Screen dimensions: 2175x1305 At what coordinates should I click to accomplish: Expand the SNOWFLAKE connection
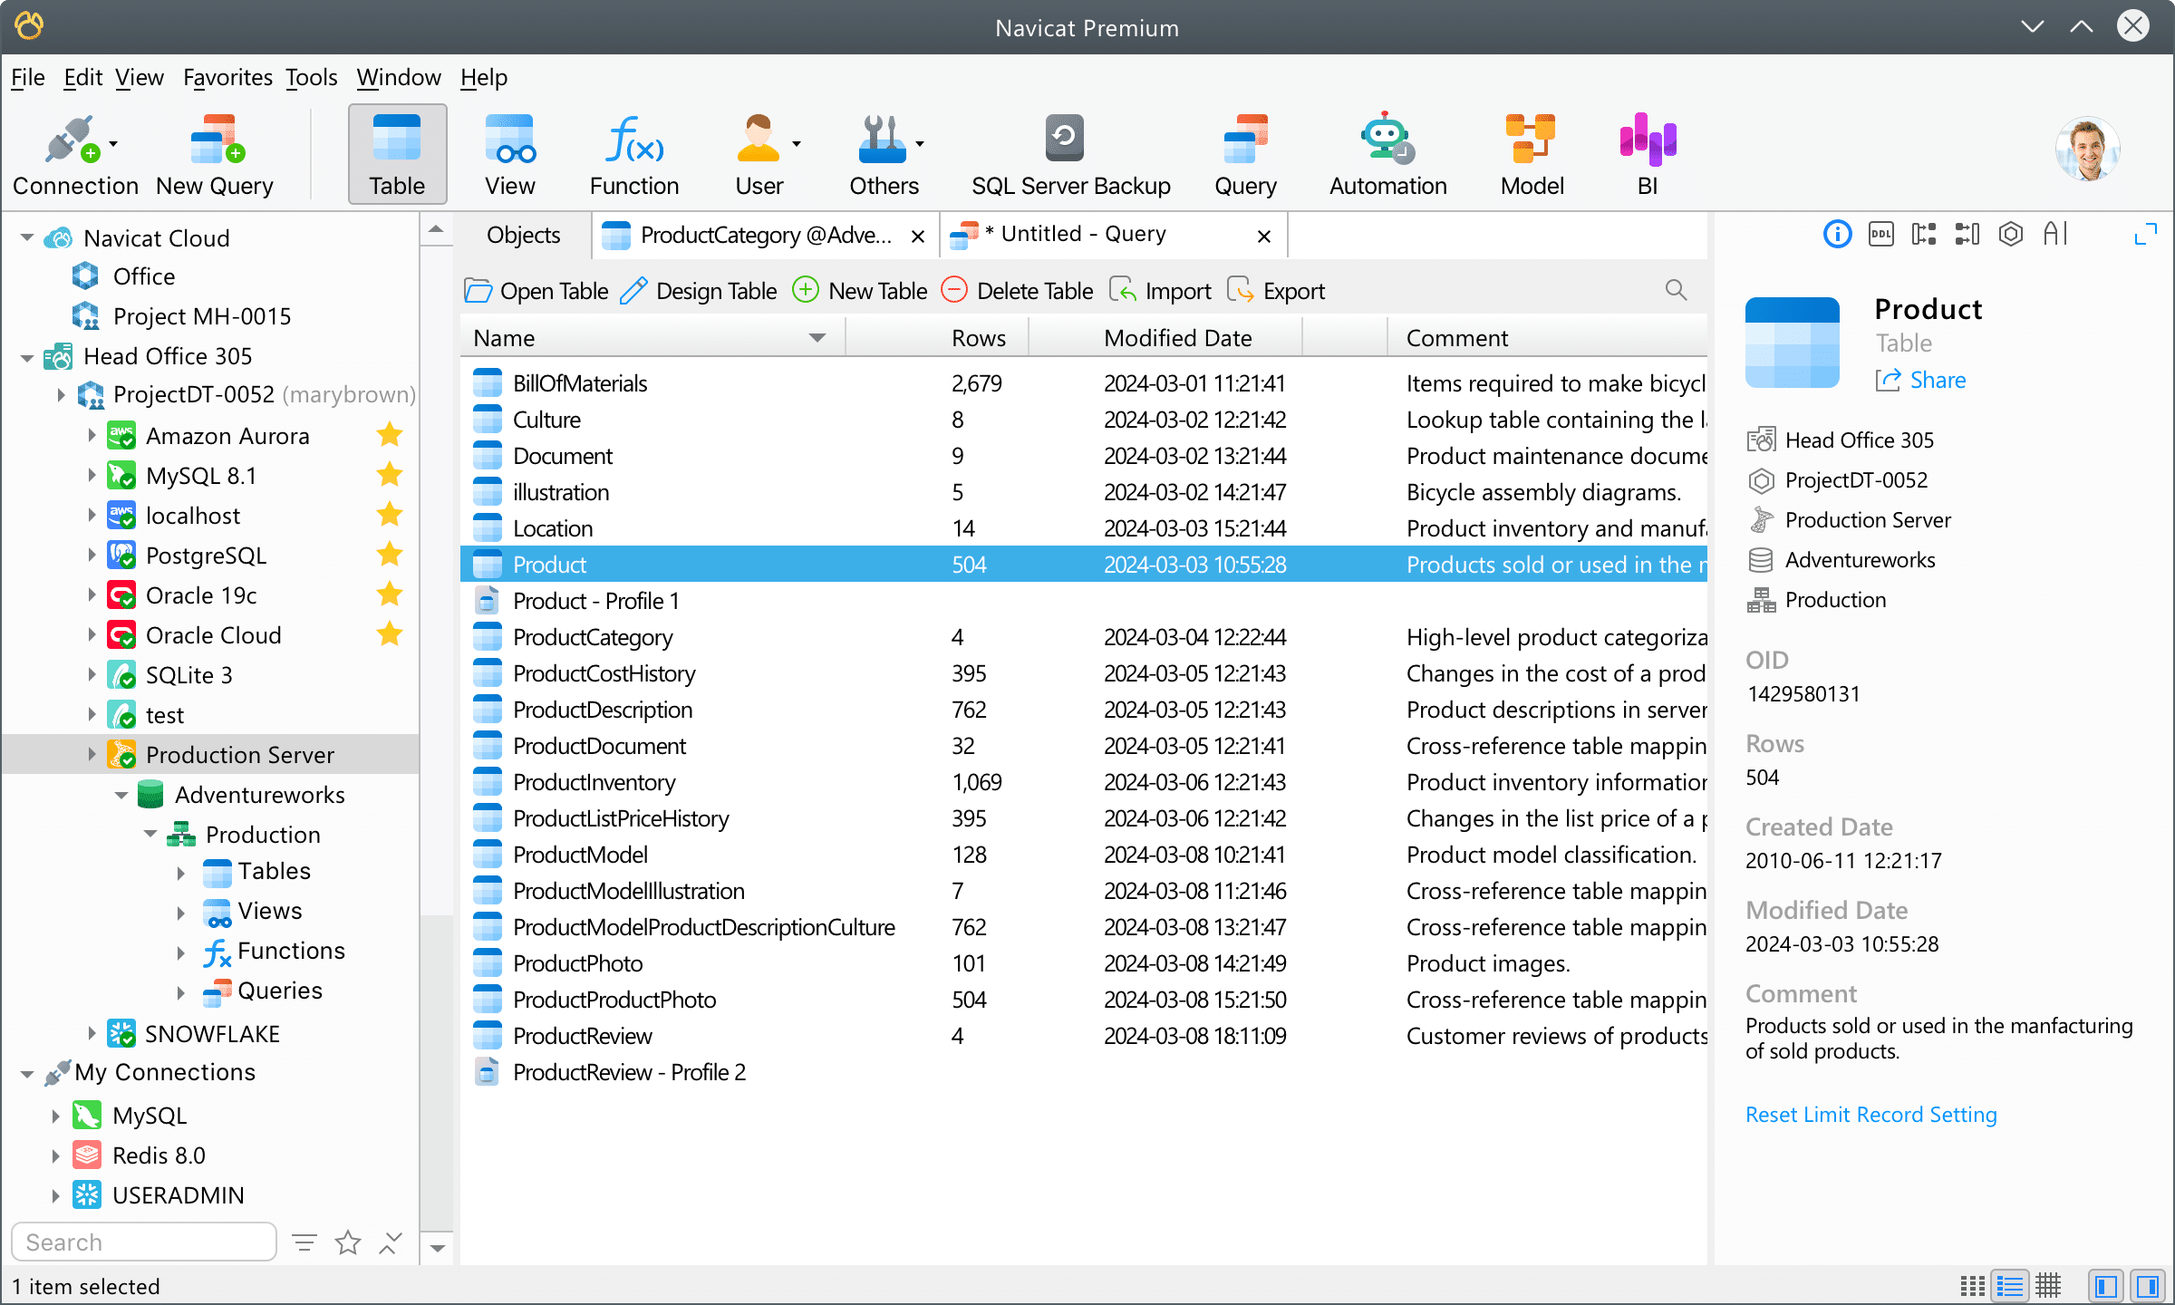pyautogui.click(x=93, y=1032)
